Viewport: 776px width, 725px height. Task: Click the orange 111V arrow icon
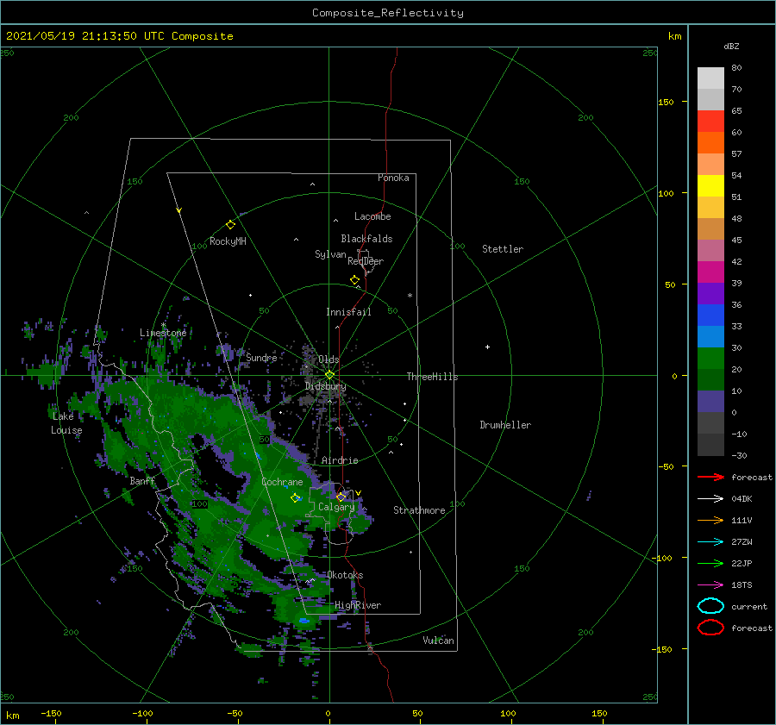pos(710,520)
